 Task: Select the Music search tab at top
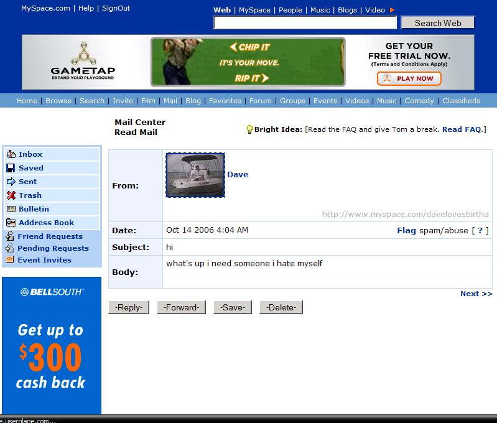320,10
